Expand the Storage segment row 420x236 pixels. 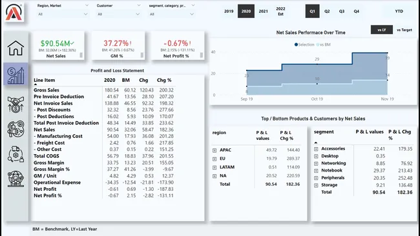point(316,185)
